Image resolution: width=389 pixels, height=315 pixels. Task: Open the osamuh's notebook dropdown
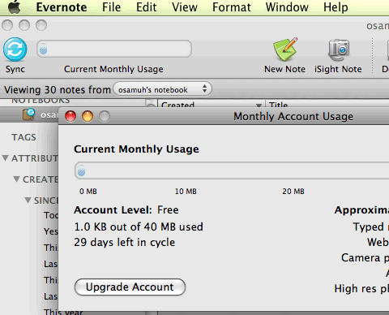click(162, 89)
